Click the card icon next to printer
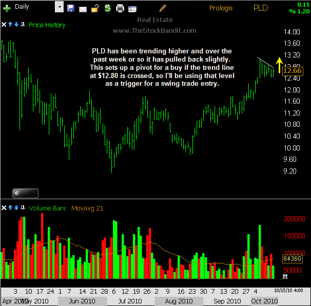 (x=132, y=8)
